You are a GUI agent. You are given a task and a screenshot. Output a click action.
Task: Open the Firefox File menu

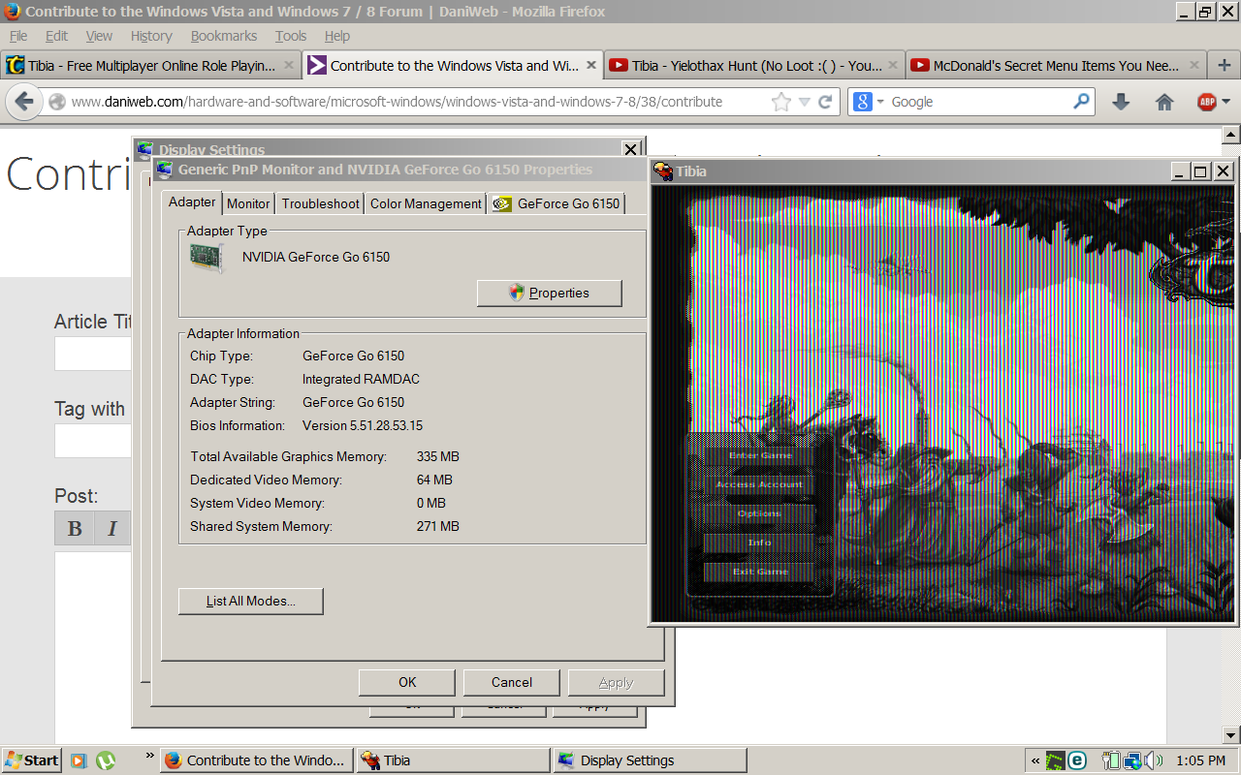18,36
